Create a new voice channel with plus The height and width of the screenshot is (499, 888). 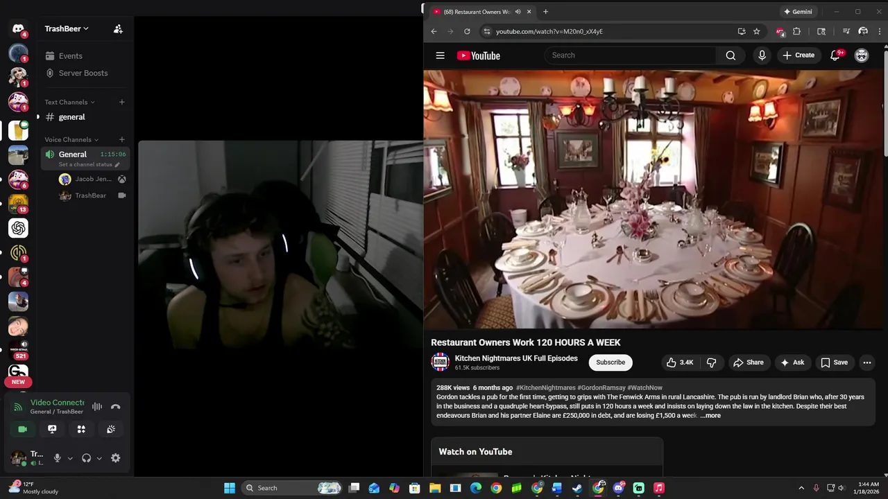pyautogui.click(x=121, y=139)
